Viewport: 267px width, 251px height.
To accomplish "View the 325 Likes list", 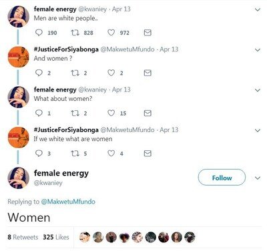I will (x=56, y=237).
